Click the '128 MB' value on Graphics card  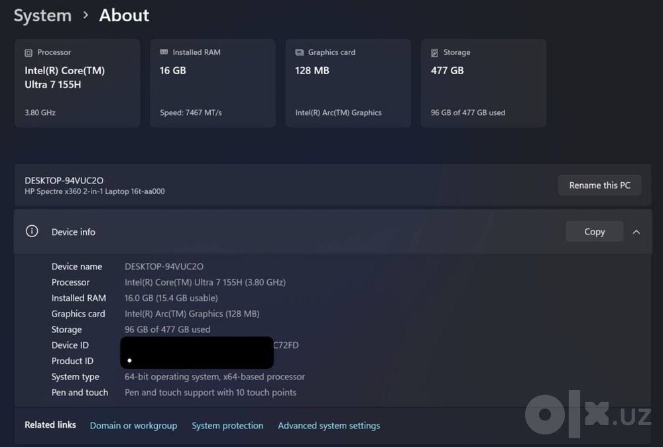click(x=312, y=71)
